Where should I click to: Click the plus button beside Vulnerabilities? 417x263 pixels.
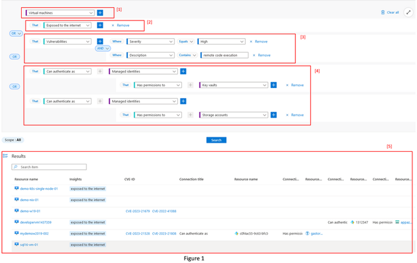pos(100,41)
